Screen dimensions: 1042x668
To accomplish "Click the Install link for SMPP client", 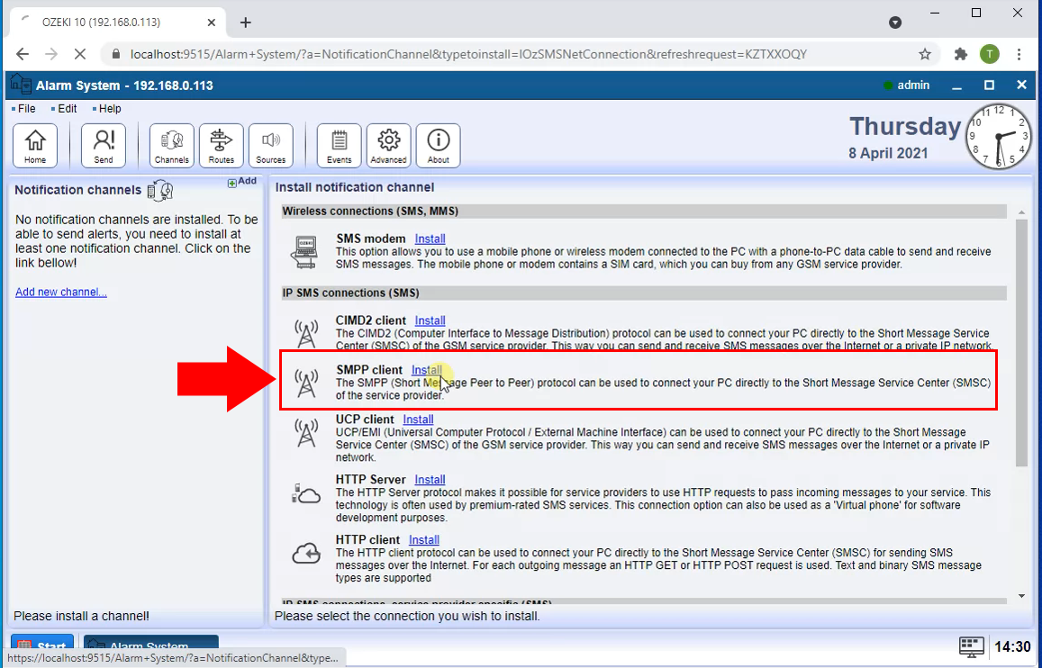I will [427, 370].
